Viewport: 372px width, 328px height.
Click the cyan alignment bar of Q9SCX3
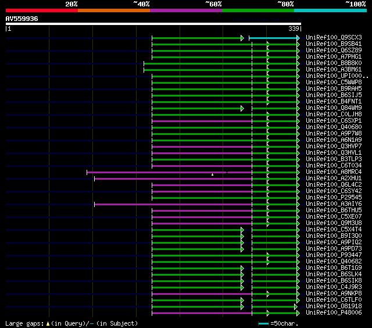coord(273,38)
